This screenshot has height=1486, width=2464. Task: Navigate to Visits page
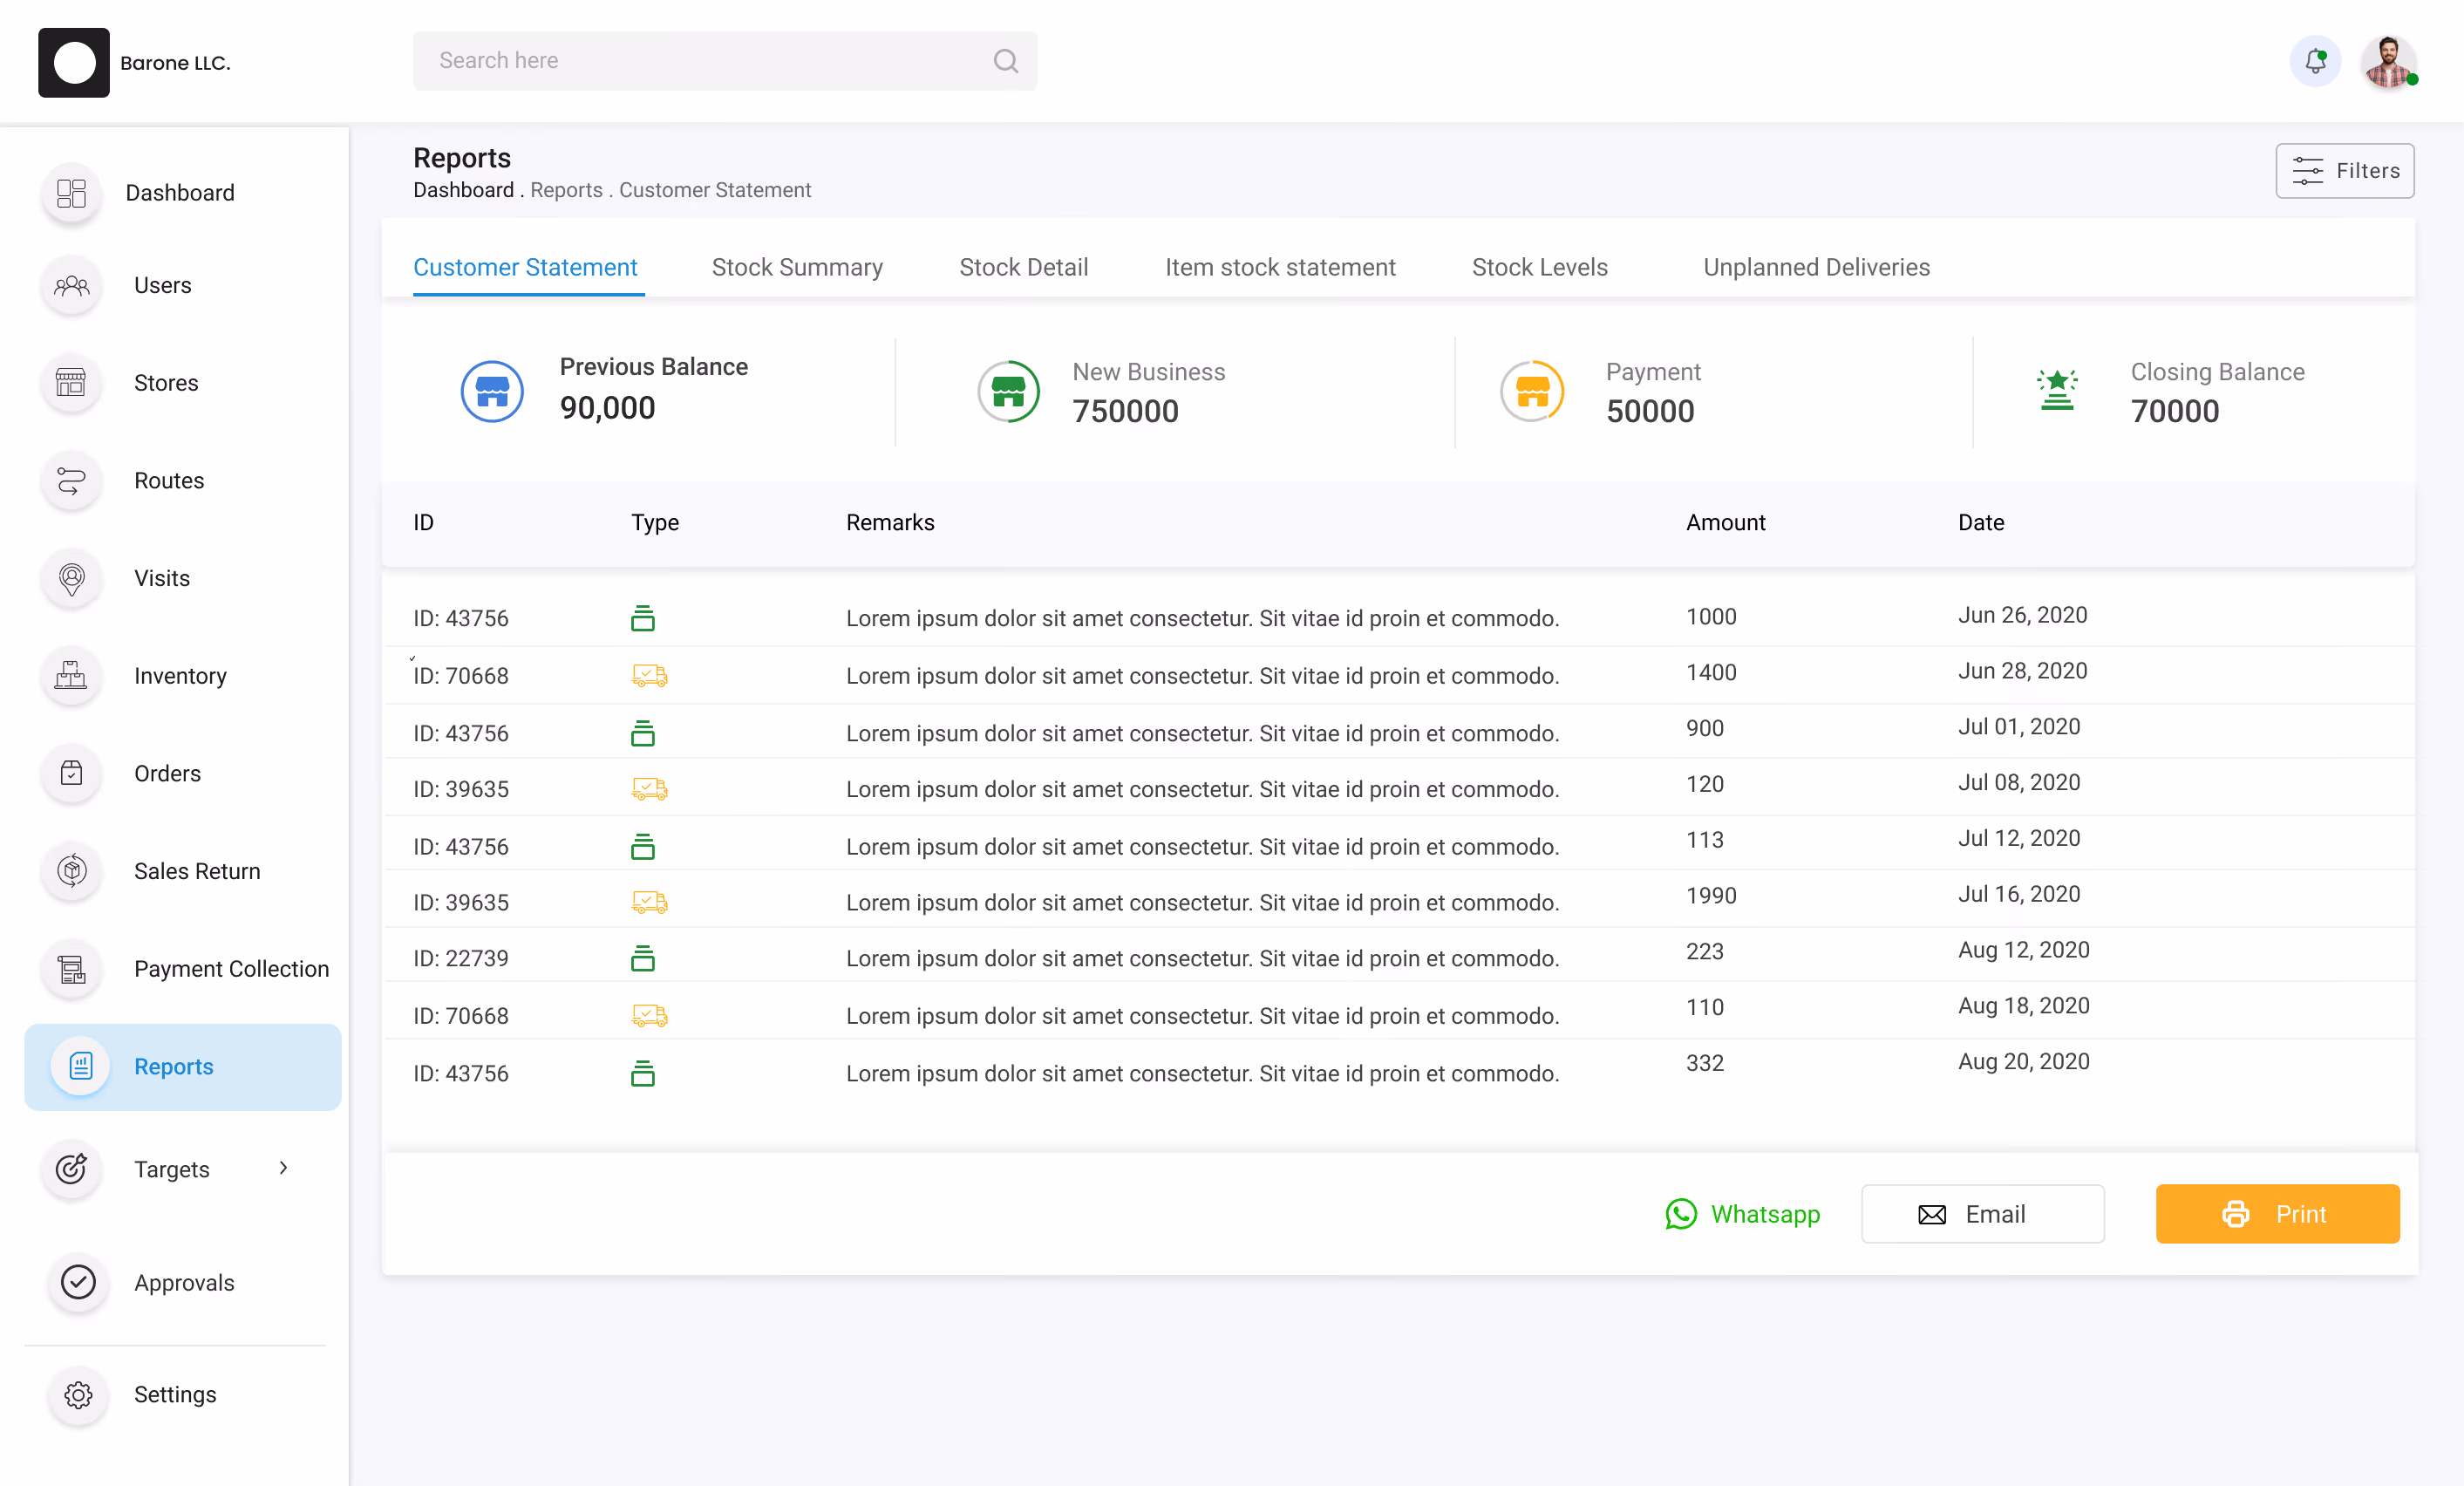click(161, 578)
